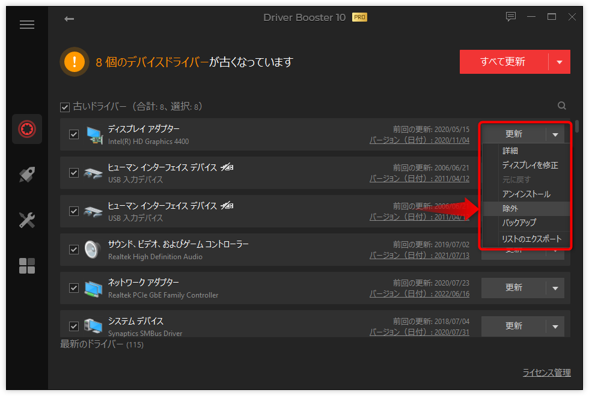Uncheck the second Human Interface Device checkbox

(x=74, y=211)
